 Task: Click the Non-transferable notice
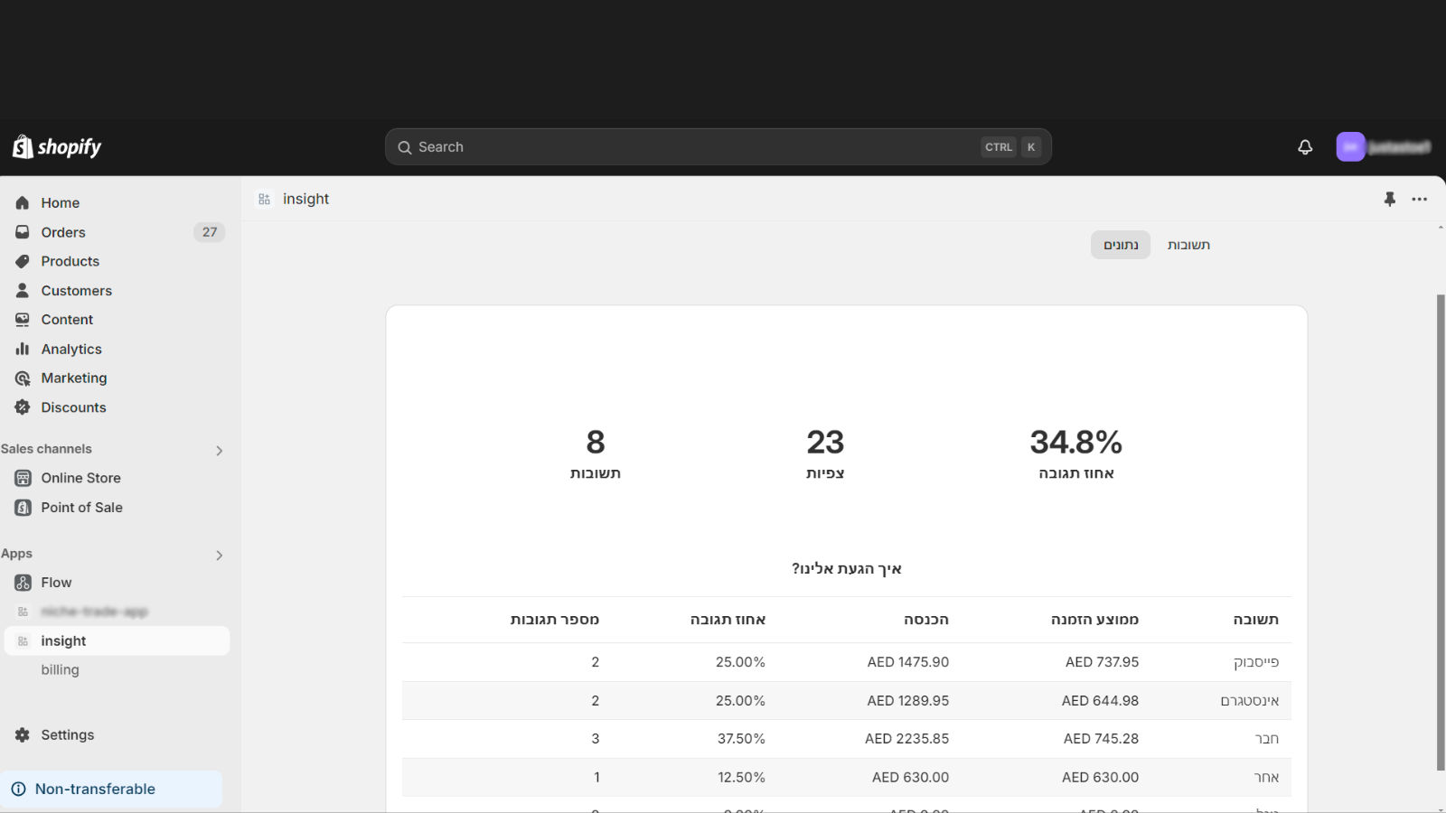95,789
